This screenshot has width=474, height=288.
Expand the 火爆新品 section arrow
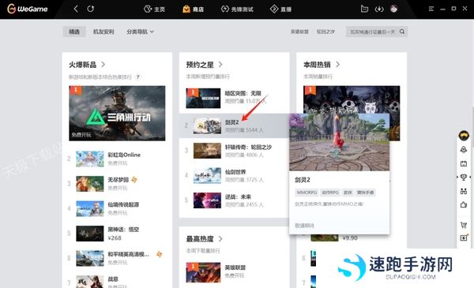(103, 64)
